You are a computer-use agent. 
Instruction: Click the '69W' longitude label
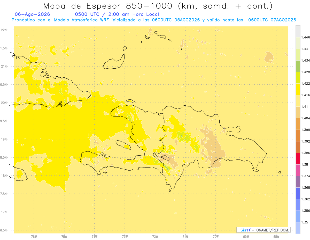246,237
